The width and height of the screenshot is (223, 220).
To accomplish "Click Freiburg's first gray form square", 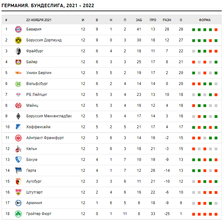I will tap(193, 51).
